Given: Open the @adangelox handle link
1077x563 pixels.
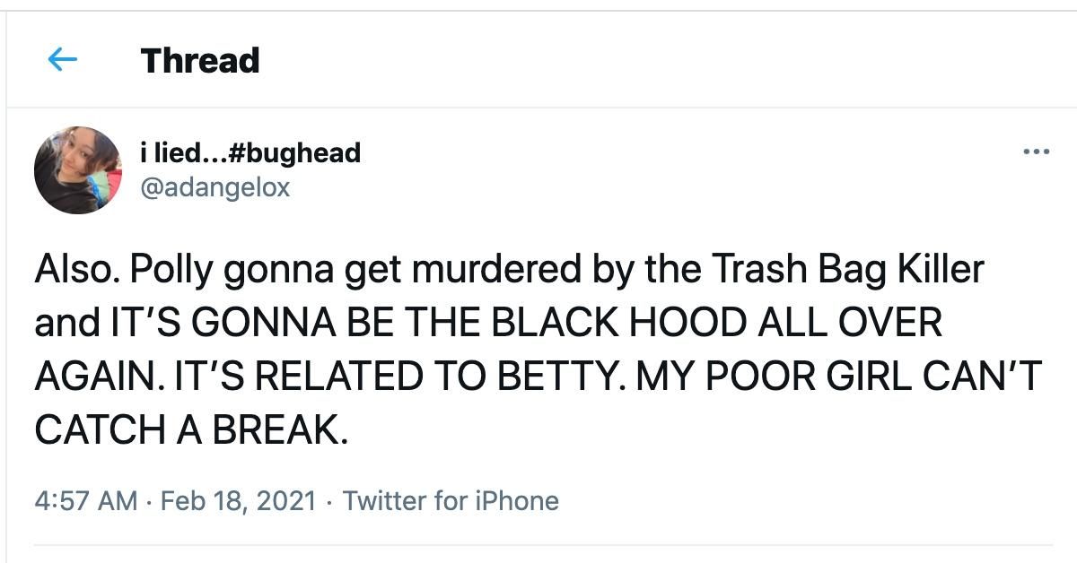Looking at the screenshot, I should (215, 186).
